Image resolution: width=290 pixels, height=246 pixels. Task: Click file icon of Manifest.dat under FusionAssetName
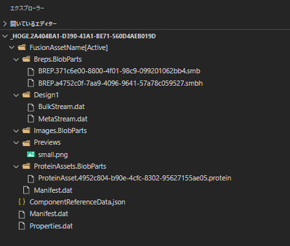27,190
